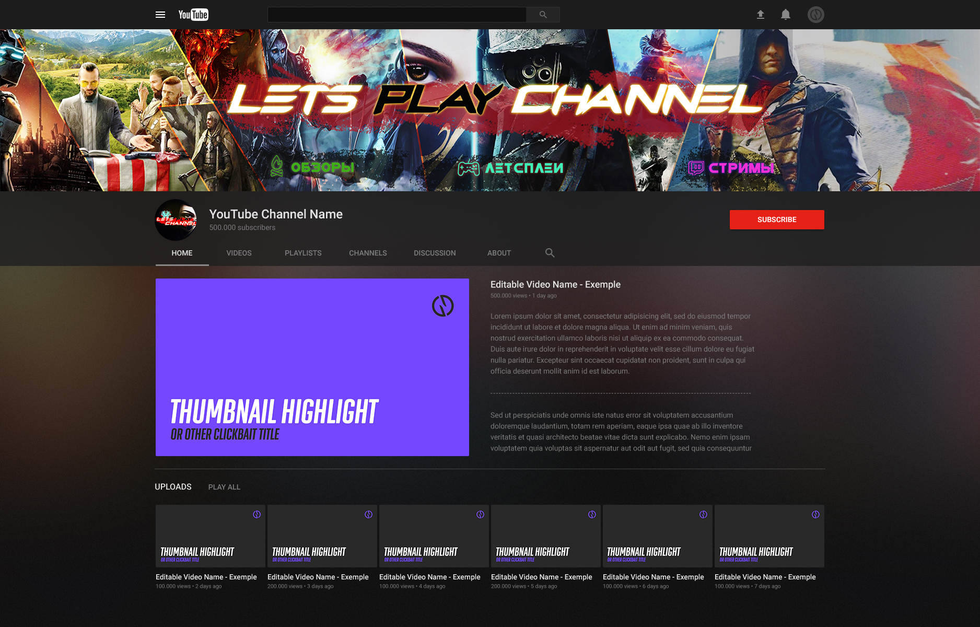This screenshot has width=980, height=627.
Task: Select the About tab
Action: [x=499, y=253]
